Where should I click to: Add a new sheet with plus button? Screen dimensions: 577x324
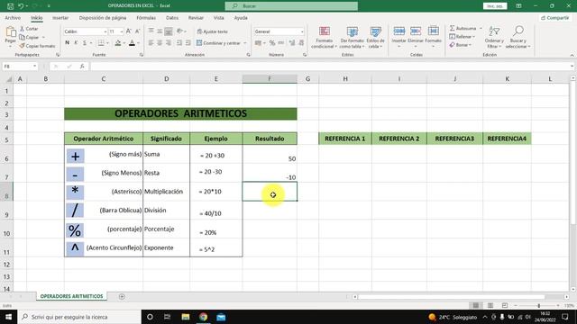point(122,296)
